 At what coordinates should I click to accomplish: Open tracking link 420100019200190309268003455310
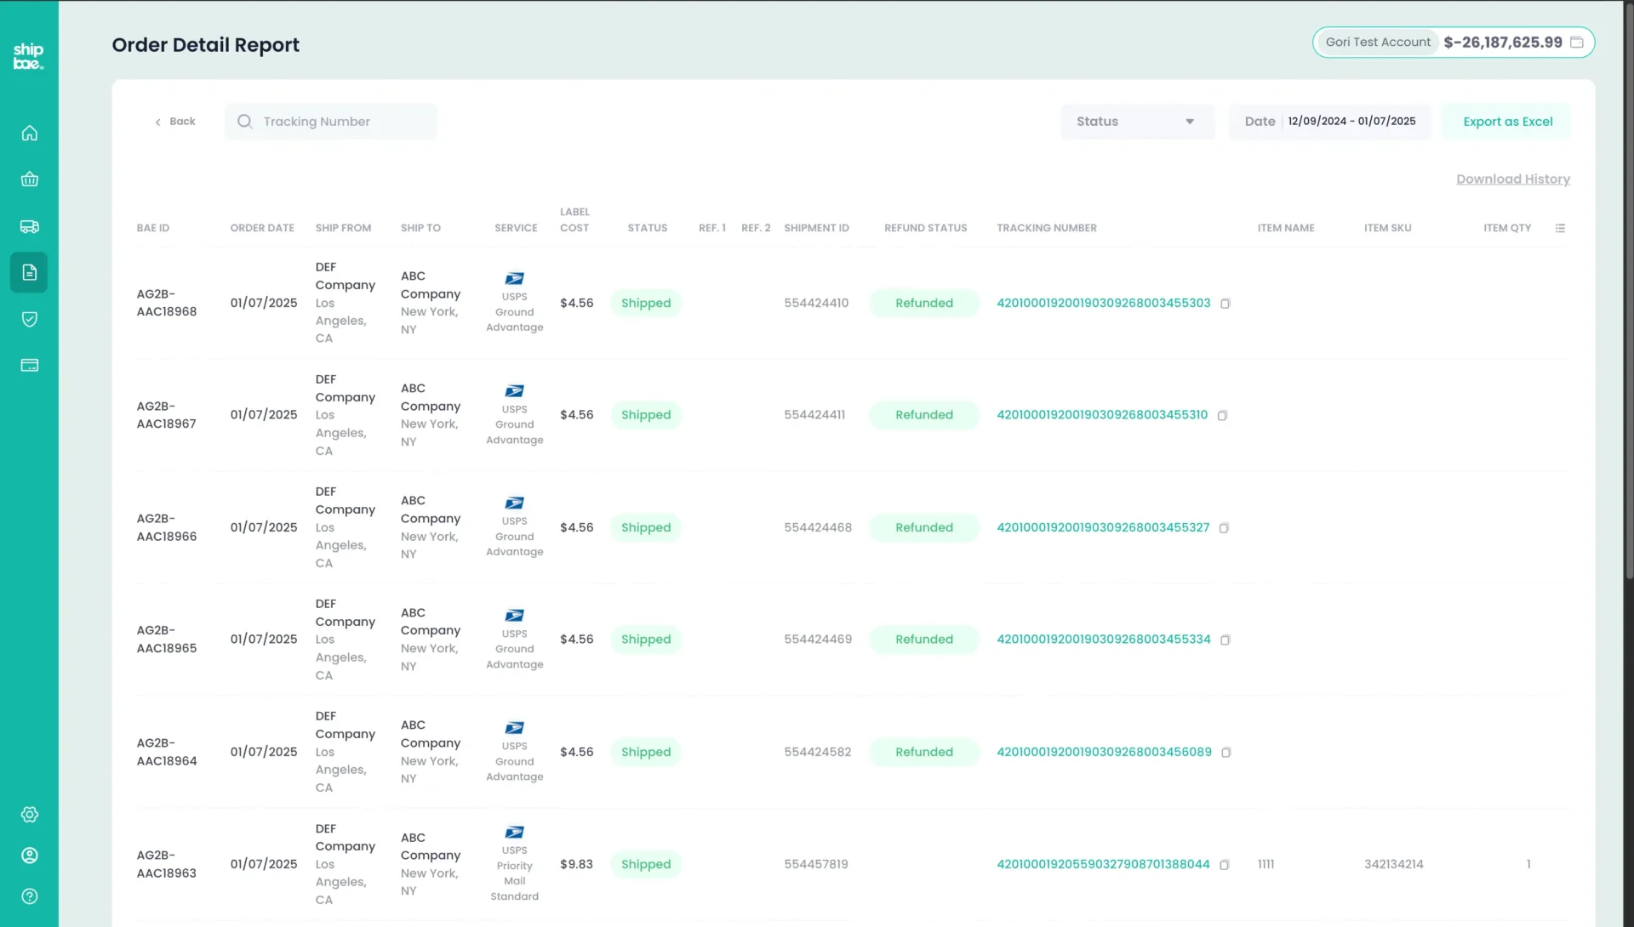pos(1102,415)
